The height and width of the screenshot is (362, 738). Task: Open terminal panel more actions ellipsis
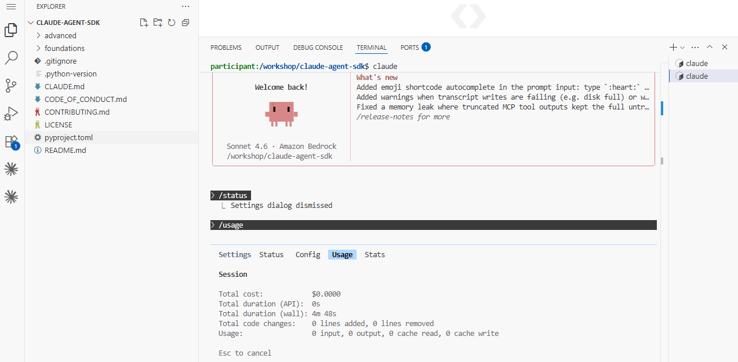695,47
